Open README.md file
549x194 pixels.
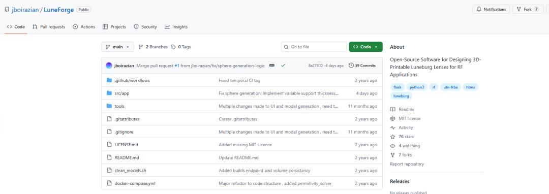(x=127, y=157)
